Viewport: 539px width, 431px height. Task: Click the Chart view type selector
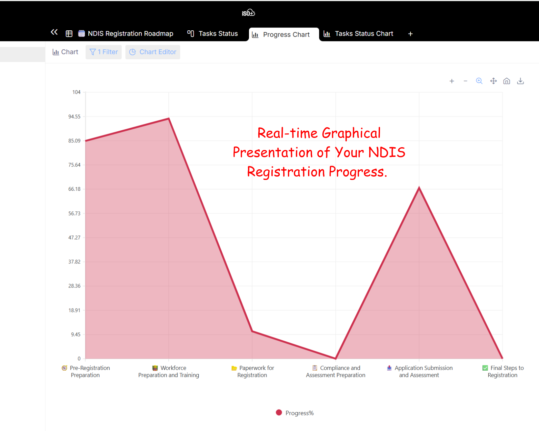(x=66, y=52)
